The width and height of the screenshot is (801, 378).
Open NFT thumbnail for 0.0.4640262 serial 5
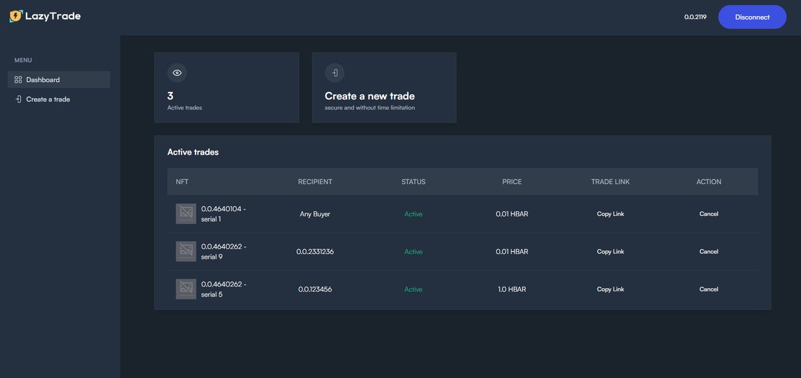click(186, 289)
